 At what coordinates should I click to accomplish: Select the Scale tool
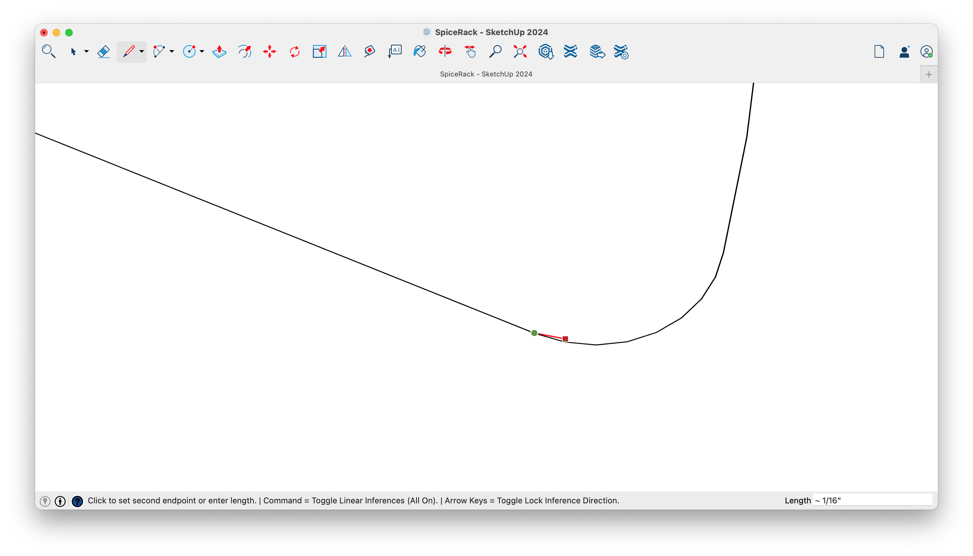319,51
